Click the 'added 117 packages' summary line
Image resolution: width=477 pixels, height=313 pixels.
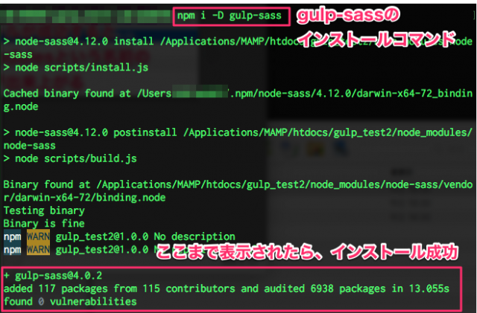[x=227, y=288]
